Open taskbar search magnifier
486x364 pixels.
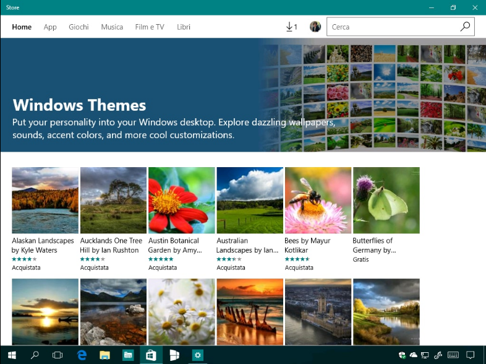click(x=35, y=355)
